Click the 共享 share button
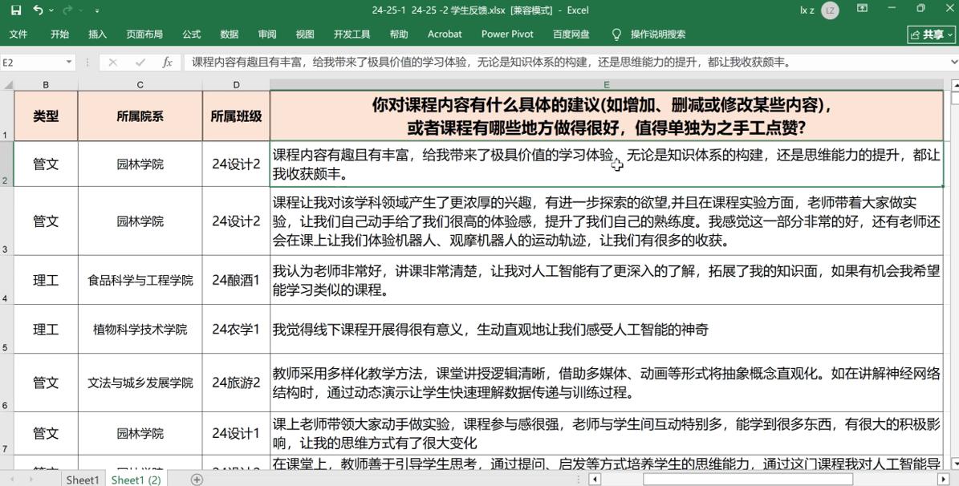The image size is (959, 486). coord(932,34)
